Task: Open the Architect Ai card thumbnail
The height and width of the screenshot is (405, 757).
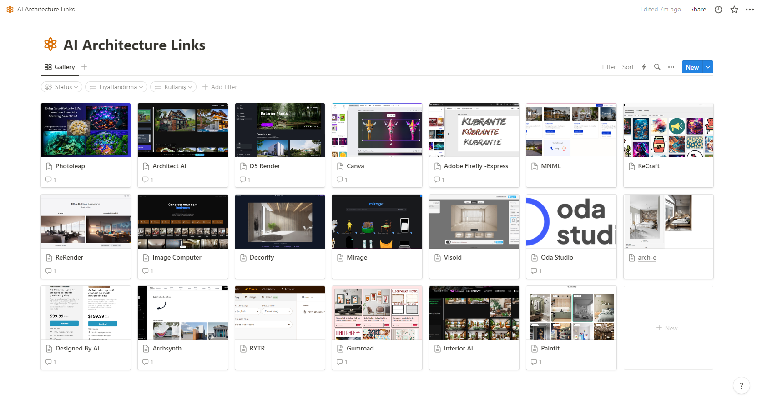Action: [183, 130]
